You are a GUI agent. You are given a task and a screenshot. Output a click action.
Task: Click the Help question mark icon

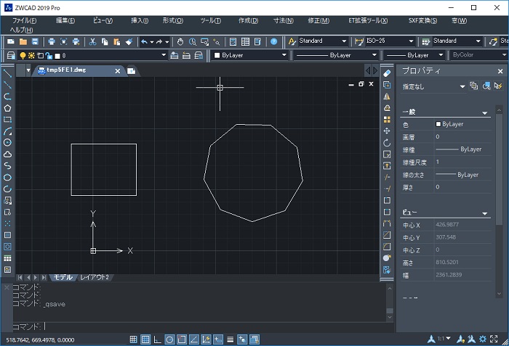click(x=274, y=41)
